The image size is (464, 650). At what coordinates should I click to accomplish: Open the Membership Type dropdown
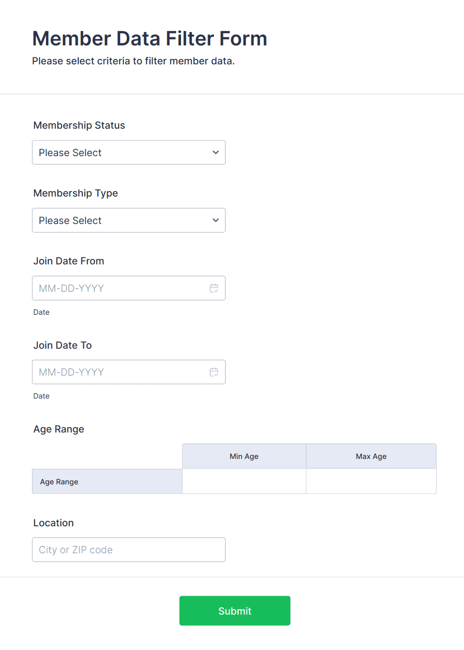(x=129, y=220)
